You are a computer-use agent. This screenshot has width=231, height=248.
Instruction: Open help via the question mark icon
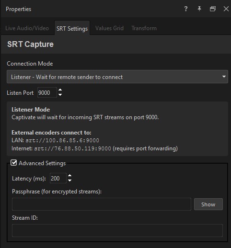click(186, 9)
